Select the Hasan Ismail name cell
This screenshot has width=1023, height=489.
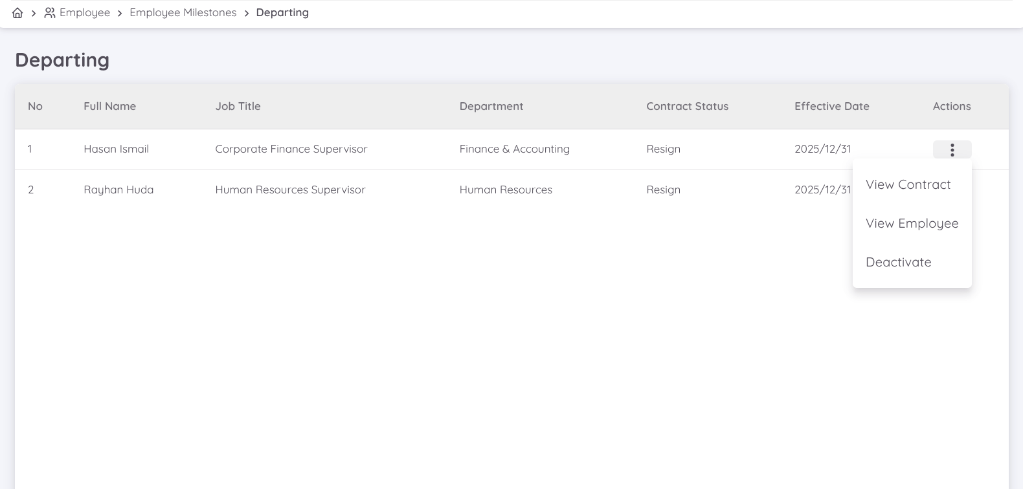(116, 149)
